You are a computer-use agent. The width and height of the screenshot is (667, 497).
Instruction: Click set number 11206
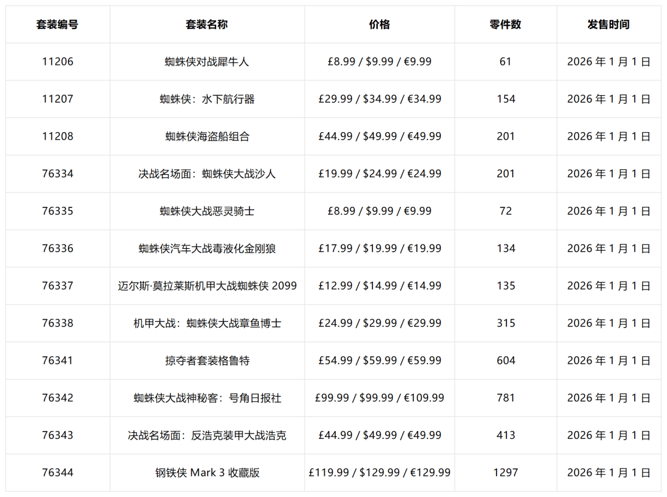pyautogui.click(x=57, y=62)
